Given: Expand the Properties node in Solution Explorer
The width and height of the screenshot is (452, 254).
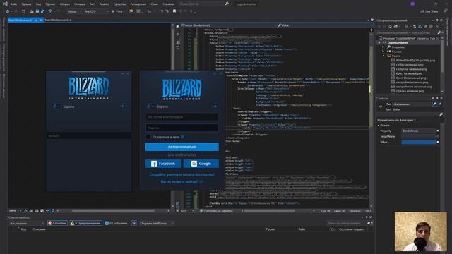Looking at the screenshot, I should [x=383, y=47].
